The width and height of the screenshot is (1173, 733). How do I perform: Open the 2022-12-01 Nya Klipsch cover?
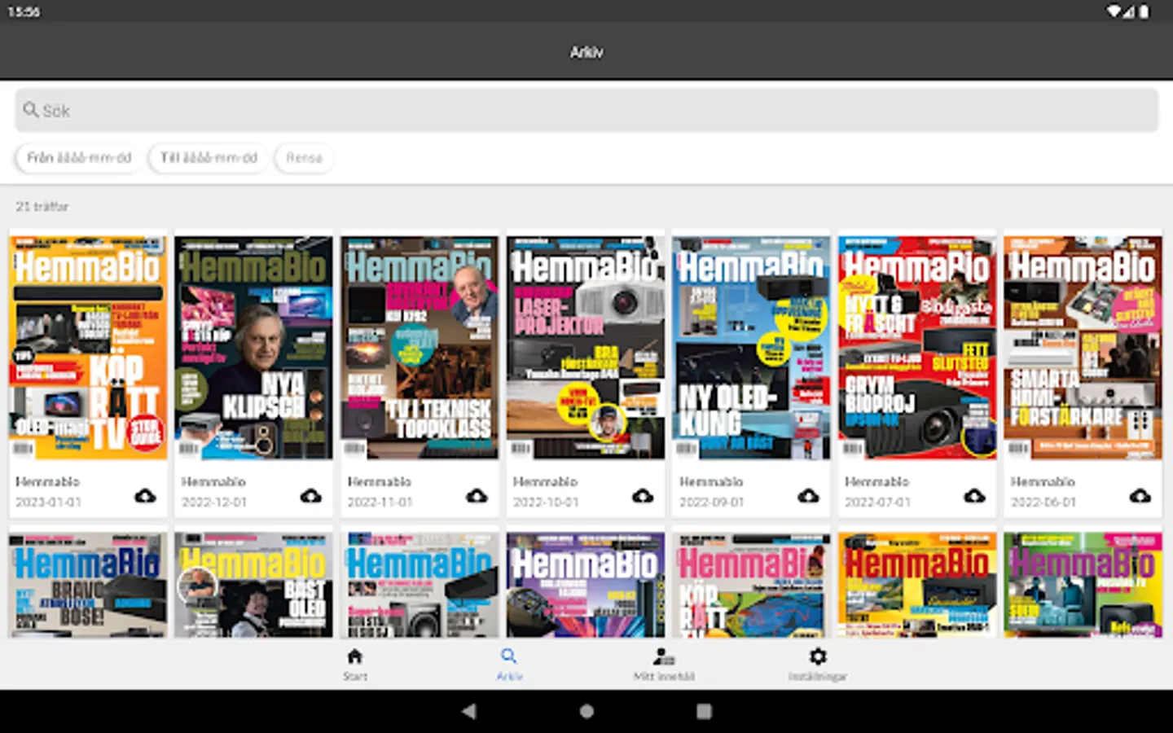coord(254,348)
